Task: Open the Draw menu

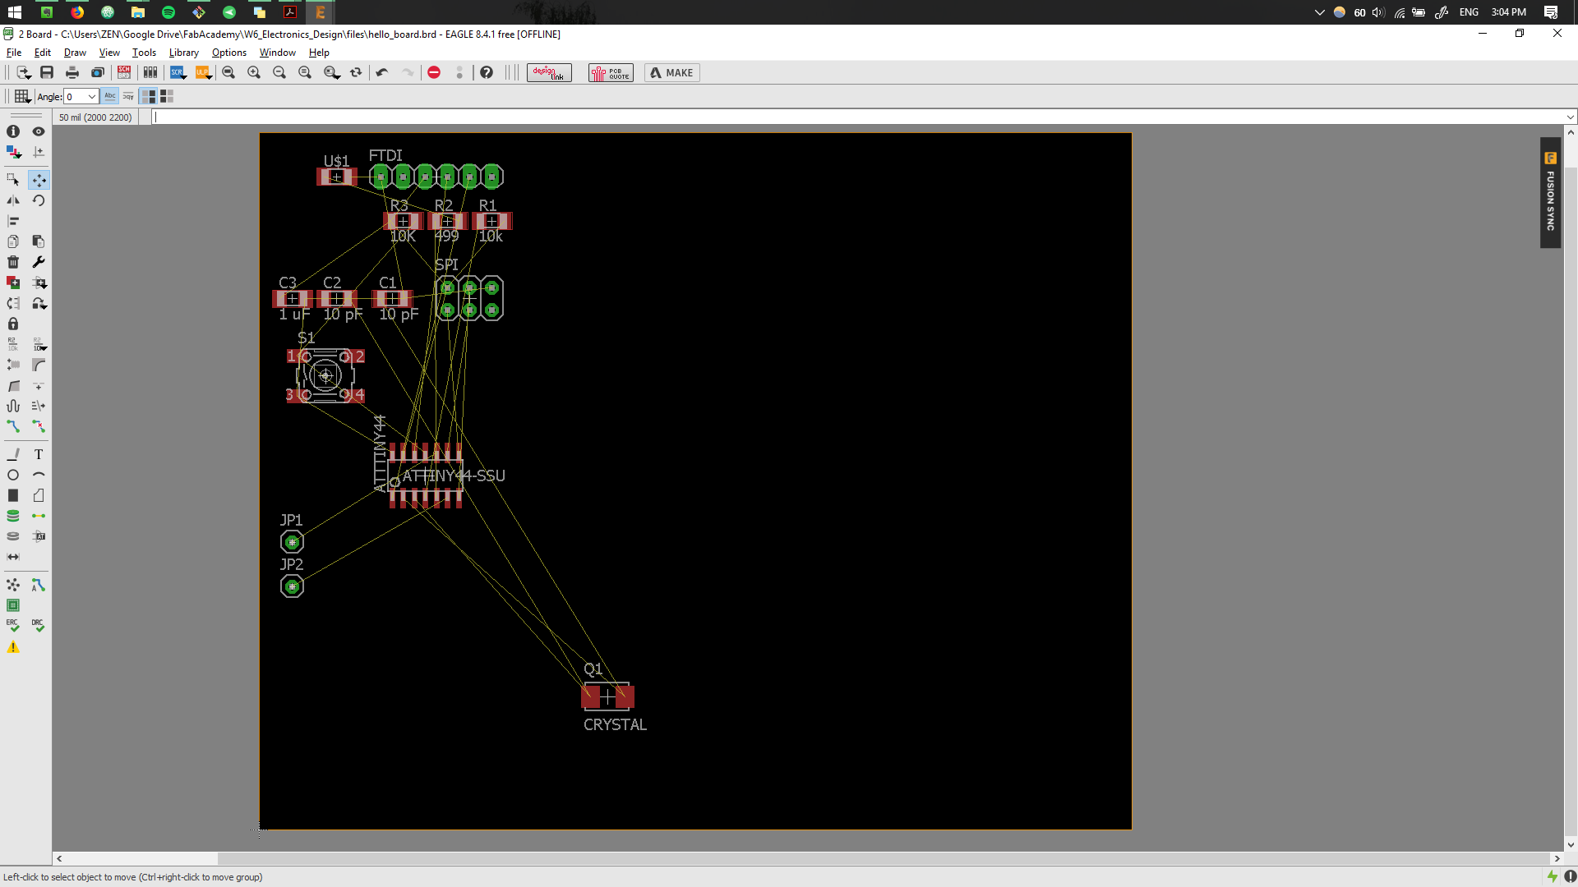Action: tap(75, 53)
